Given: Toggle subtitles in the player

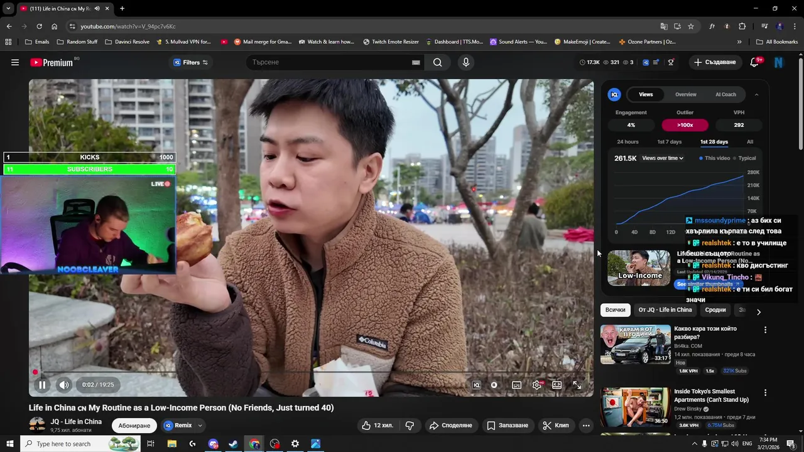Looking at the screenshot, I should coord(516,385).
